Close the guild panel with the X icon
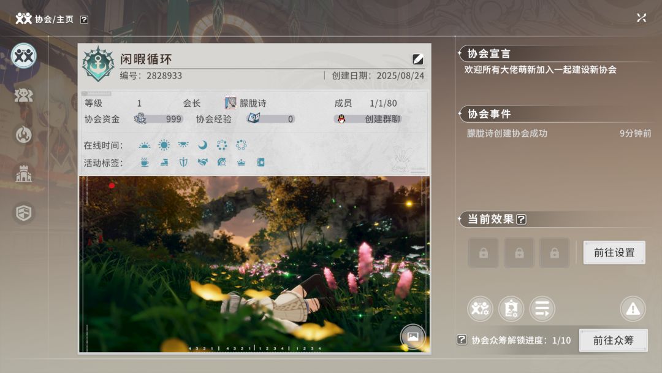The width and height of the screenshot is (662, 373). 641,18
